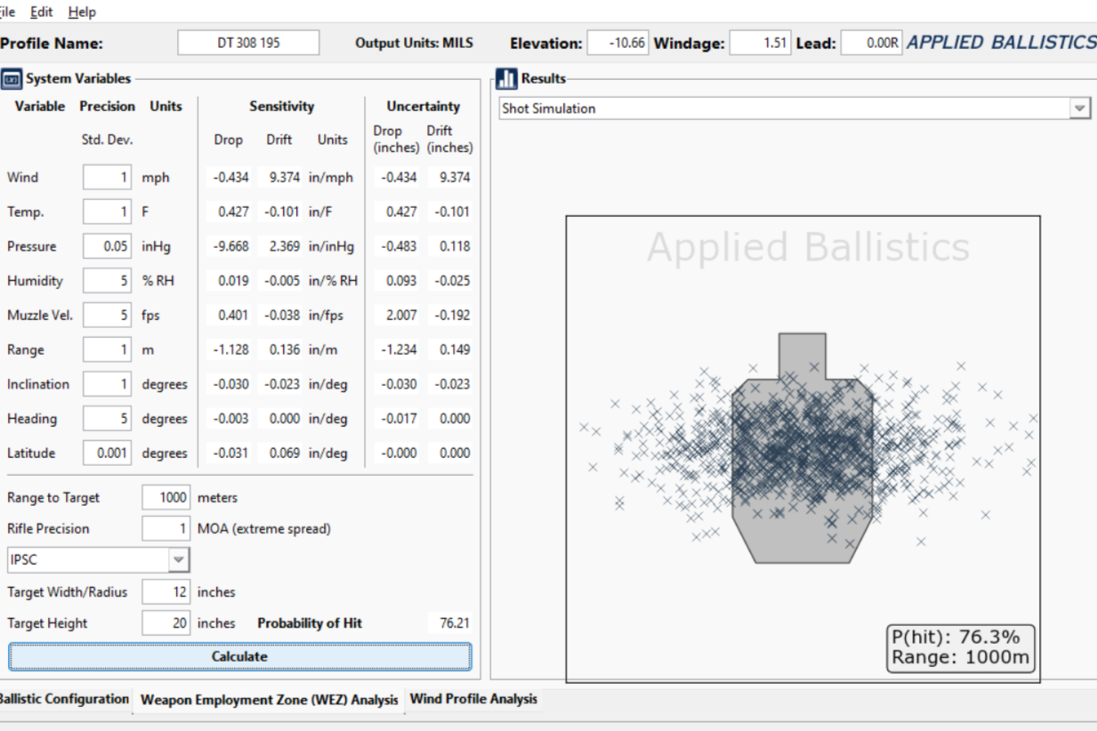Click the Range precision input field
This screenshot has height=731, width=1097.
coord(108,349)
